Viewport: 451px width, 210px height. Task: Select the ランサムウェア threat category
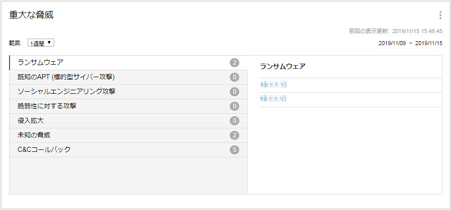coord(40,63)
